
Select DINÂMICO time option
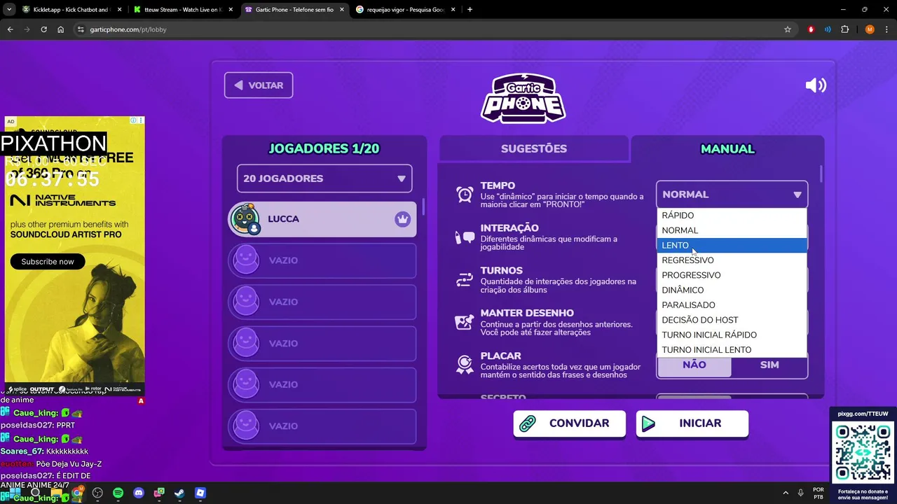coord(732,290)
